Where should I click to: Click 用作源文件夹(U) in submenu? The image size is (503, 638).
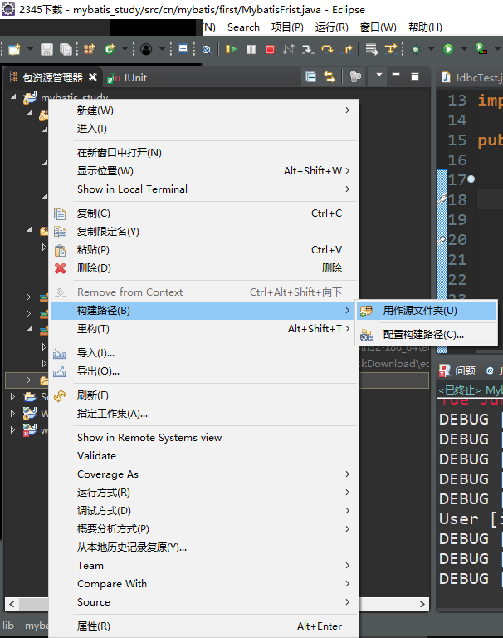(x=427, y=311)
